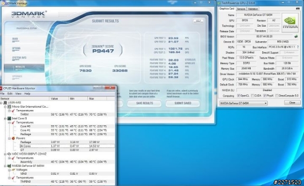Open the View menu in HWMonitor
This screenshot has height=186, width=304.
(x=18, y=93)
